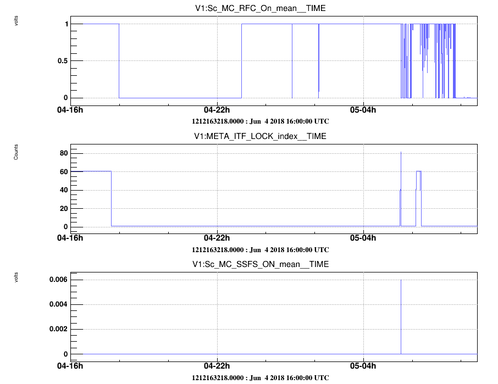
Task: Click y-axis value 0 on SSFS_ON plot
Action: [66, 354]
